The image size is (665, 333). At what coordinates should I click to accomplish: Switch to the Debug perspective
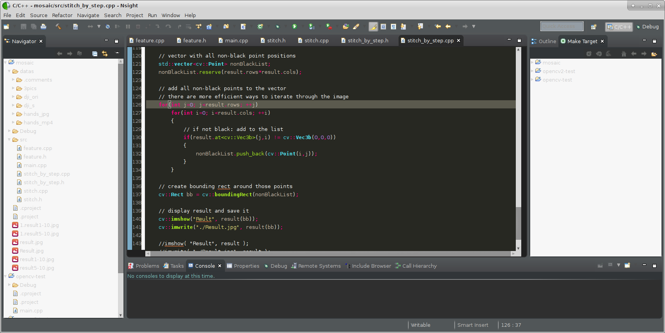pyautogui.click(x=647, y=27)
